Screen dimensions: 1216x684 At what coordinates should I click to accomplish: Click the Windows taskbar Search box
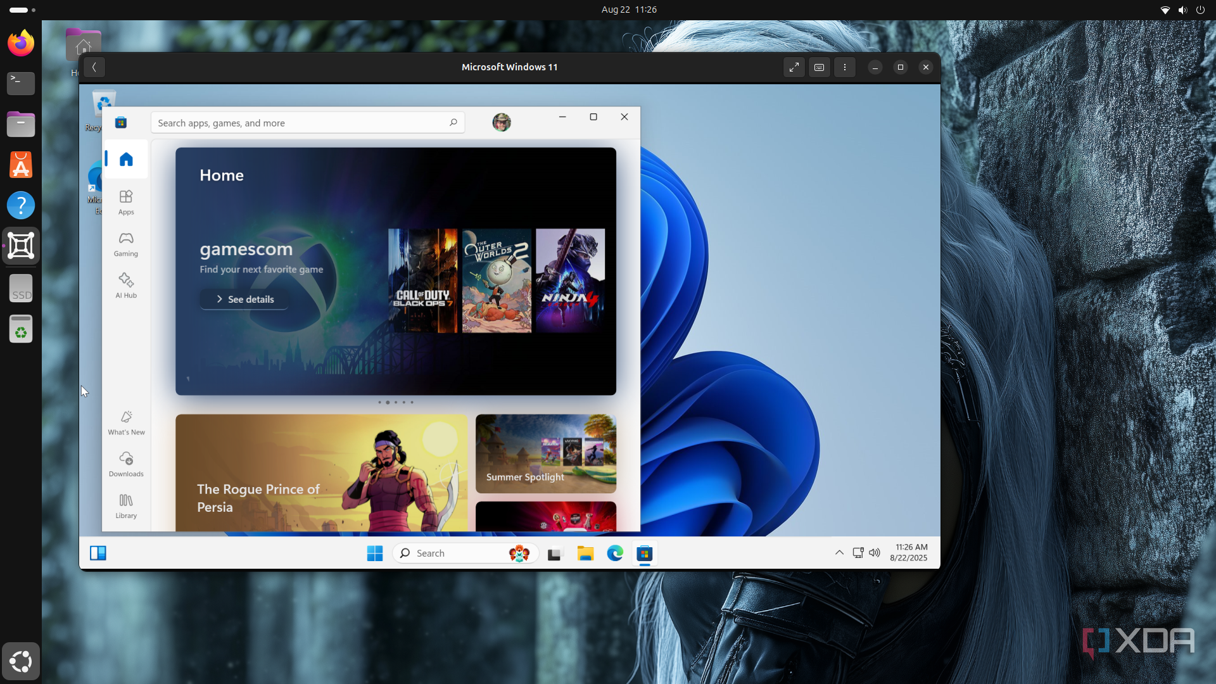point(465,554)
